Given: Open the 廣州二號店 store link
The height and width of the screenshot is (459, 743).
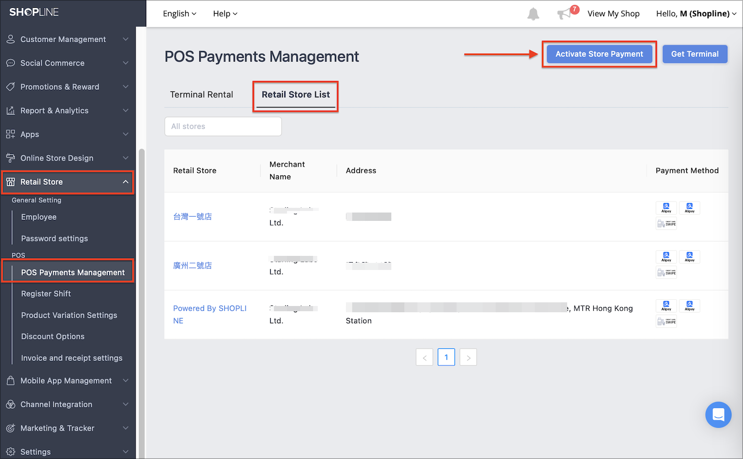Looking at the screenshot, I should (x=193, y=265).
